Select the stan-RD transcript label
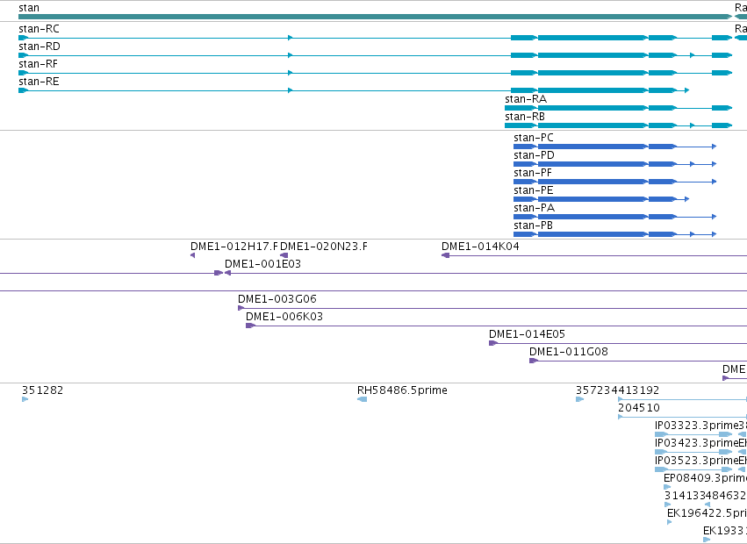The height and width of the screenshot is (544, 747). (x=40, y=47)
